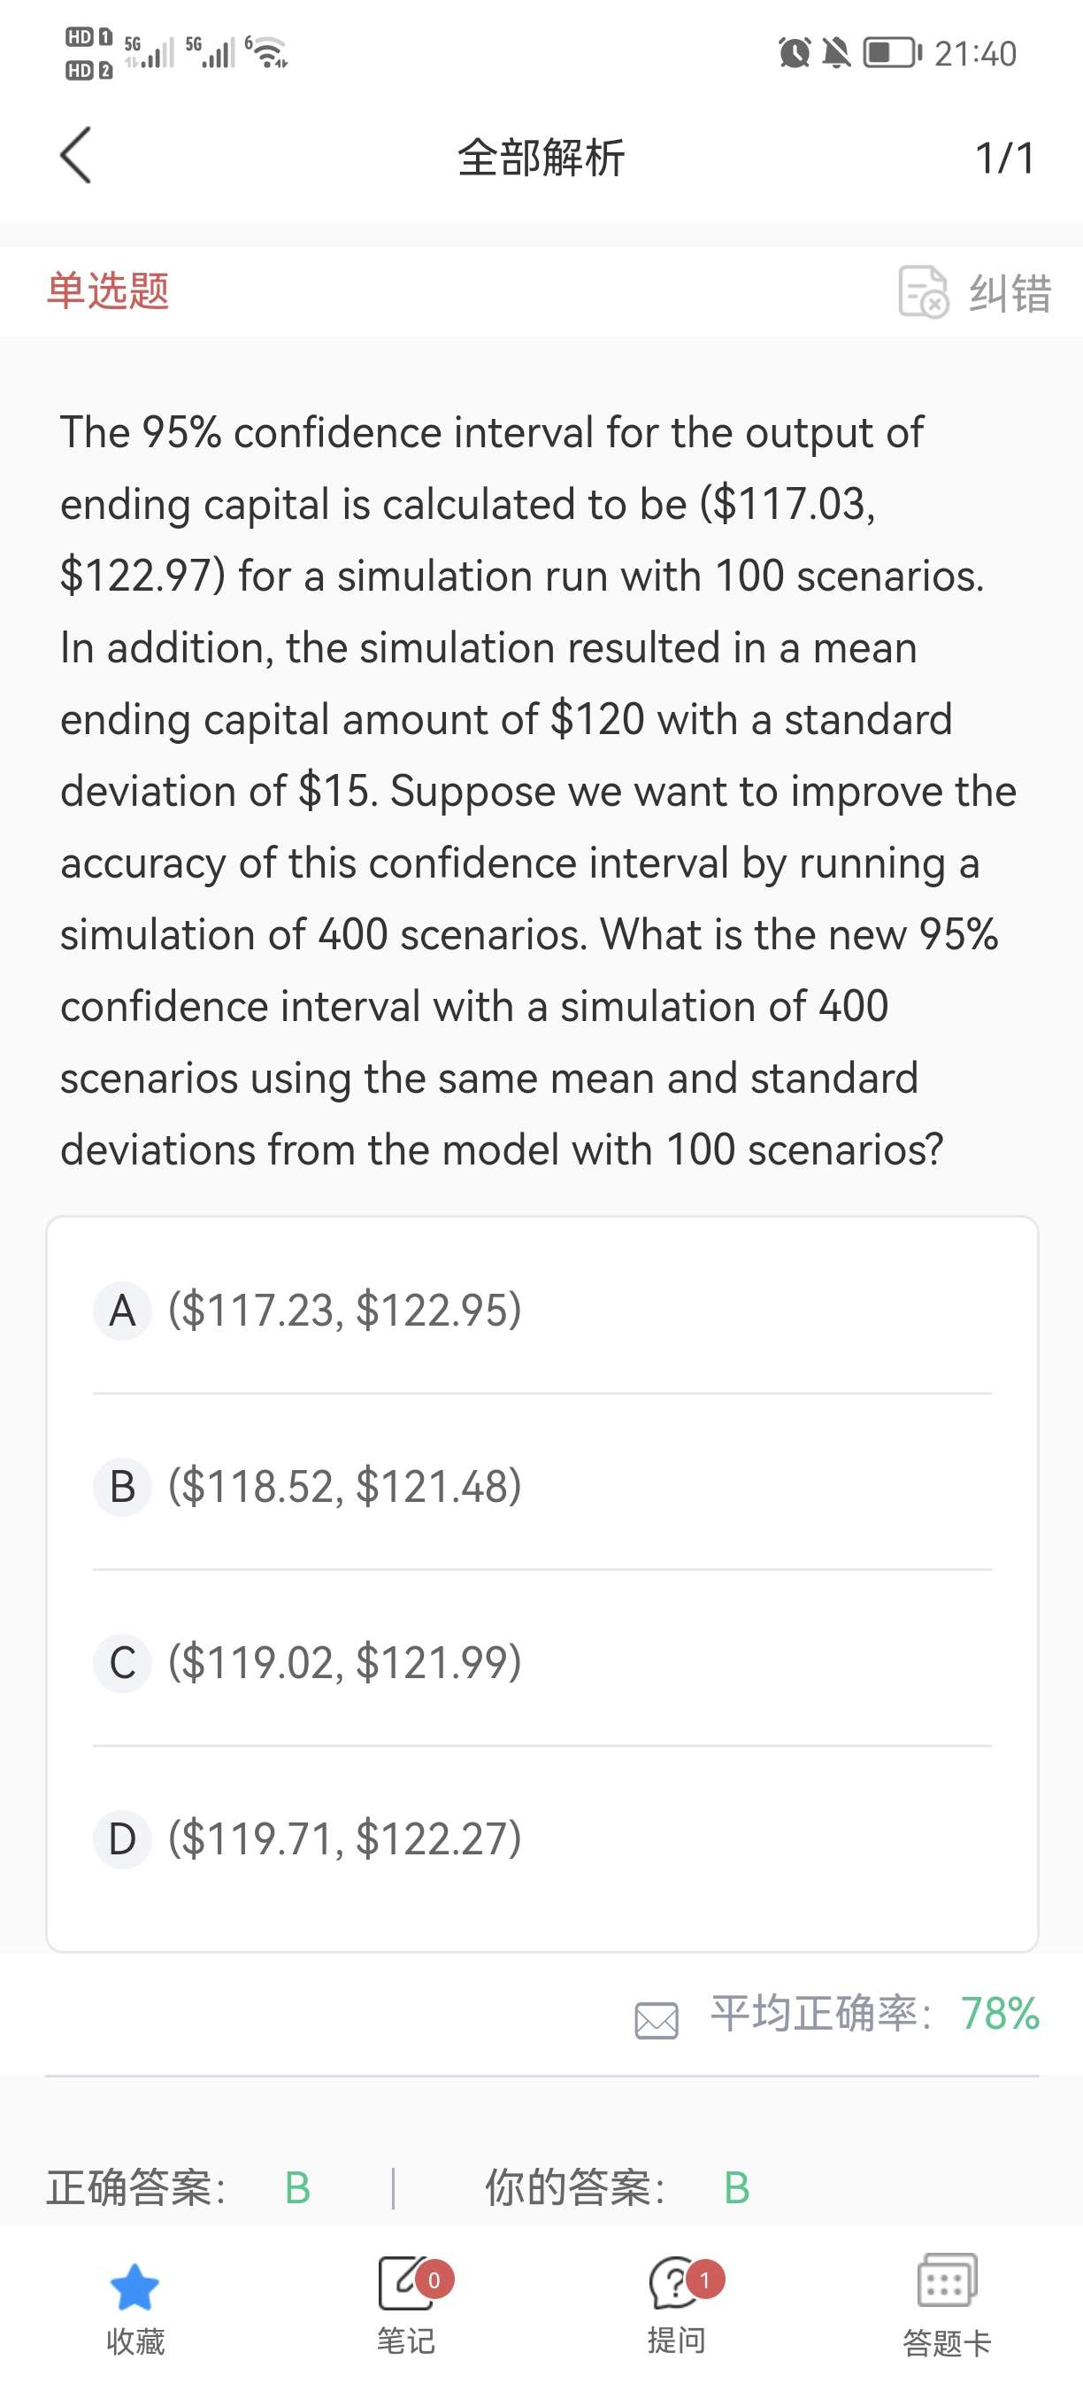Tap the alarm clock status icon

coord(794,53)
